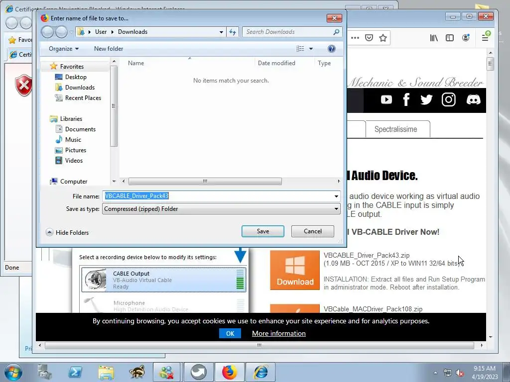Select Libraries in navigation pane
Image resolution: width=510 pixels, height=382 pixels.
pos(71,119)
